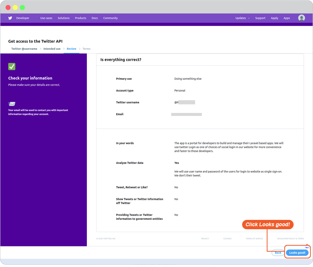
Task: Open the Use cases menu
Action: click(46, 18)
